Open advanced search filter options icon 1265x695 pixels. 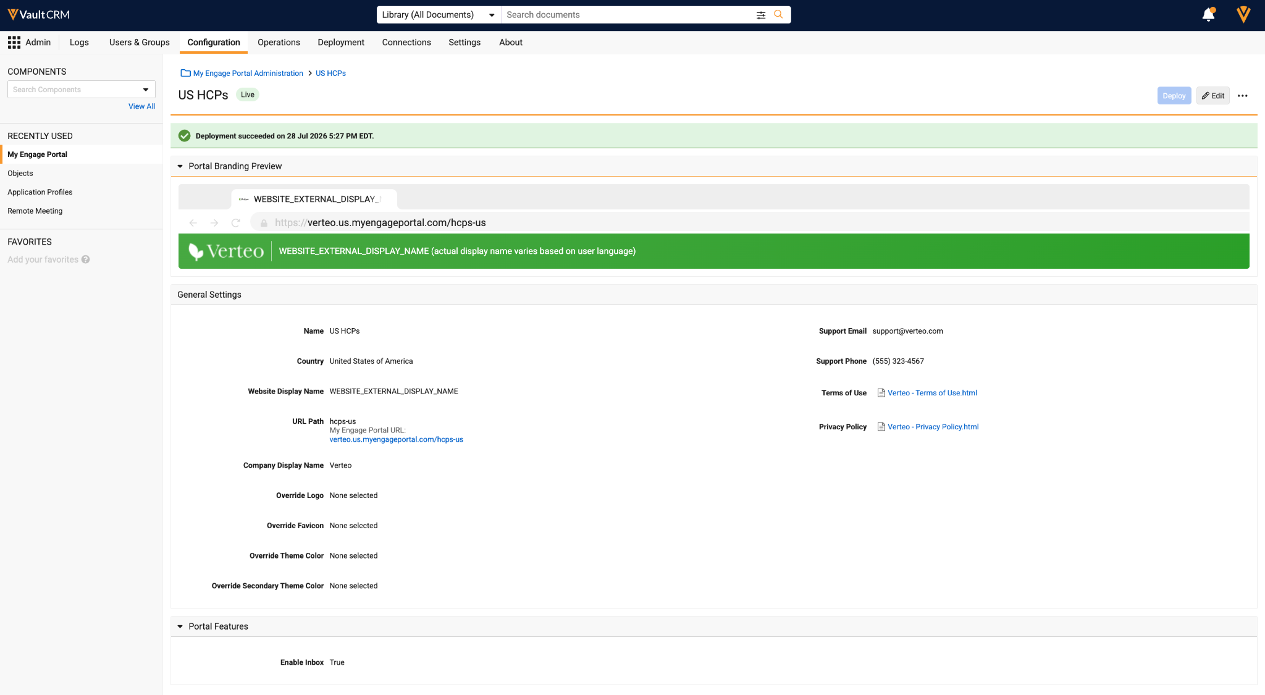click(761, 15)
